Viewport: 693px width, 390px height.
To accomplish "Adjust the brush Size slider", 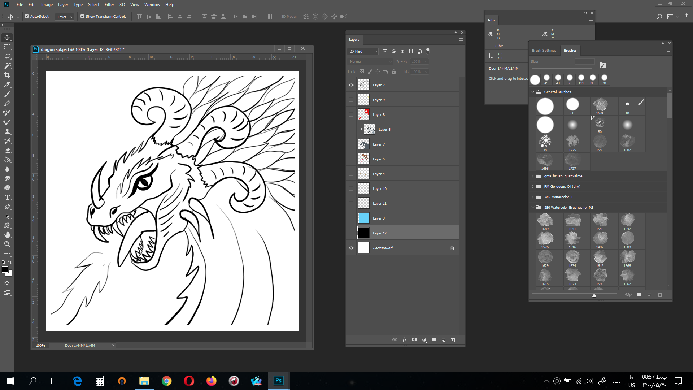I will (562, 69).
